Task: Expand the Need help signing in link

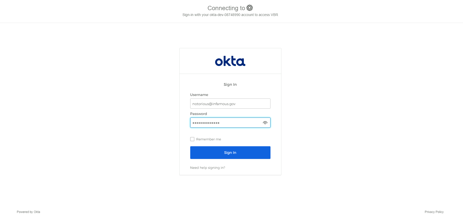Action: 207,168
